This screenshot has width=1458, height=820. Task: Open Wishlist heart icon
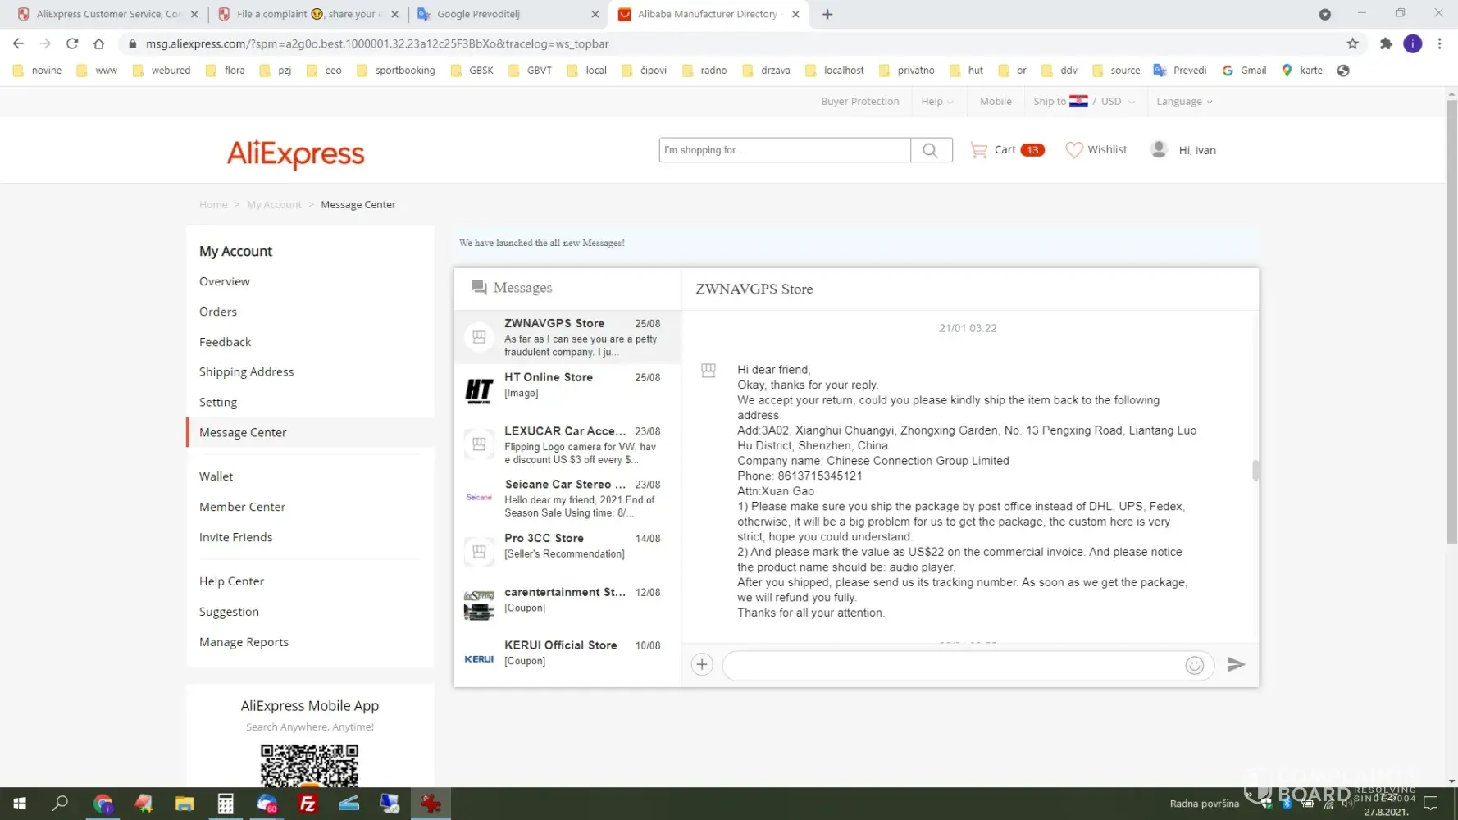tap(1073, 150)
